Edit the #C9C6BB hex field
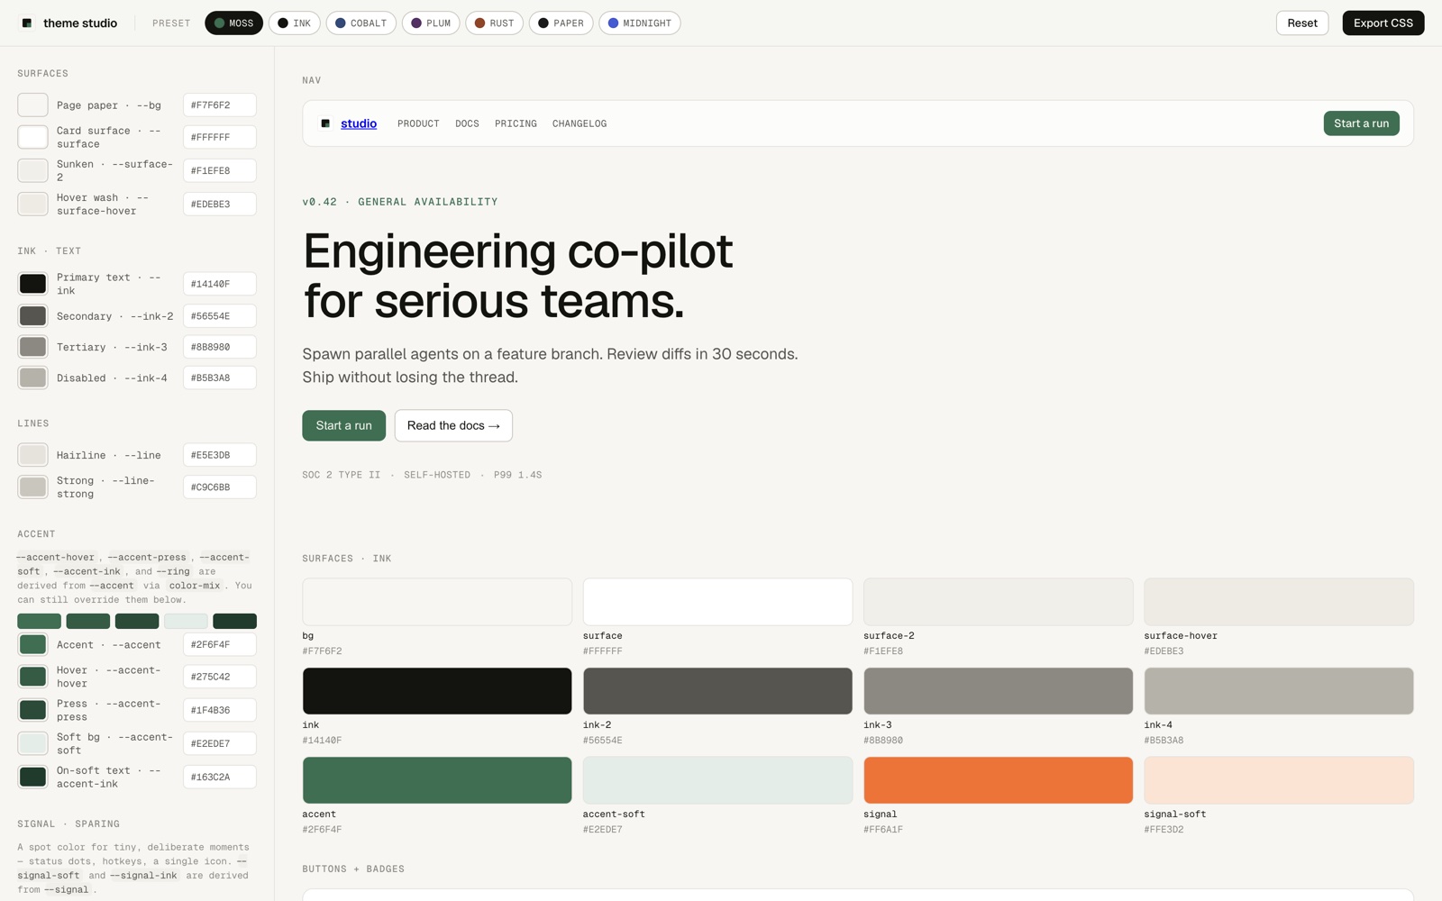Screen dimensions: 1442x901 coord(220,487)
